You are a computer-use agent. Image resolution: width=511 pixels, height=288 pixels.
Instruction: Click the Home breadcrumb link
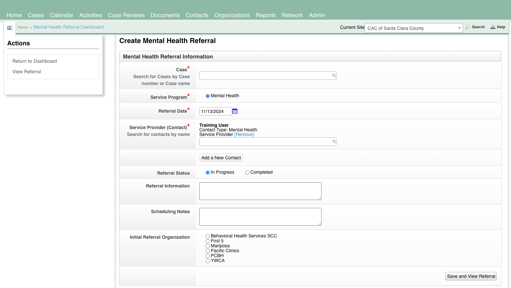click(23, 27)
